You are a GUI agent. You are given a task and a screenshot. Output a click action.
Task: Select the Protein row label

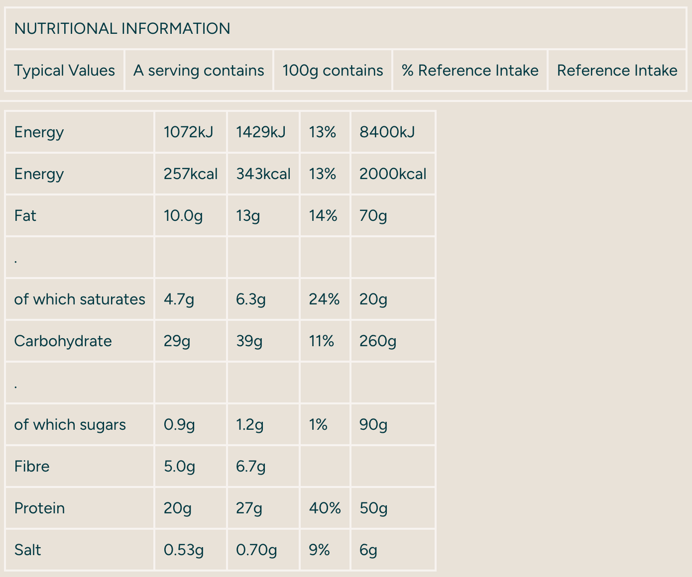coord(40,508)
